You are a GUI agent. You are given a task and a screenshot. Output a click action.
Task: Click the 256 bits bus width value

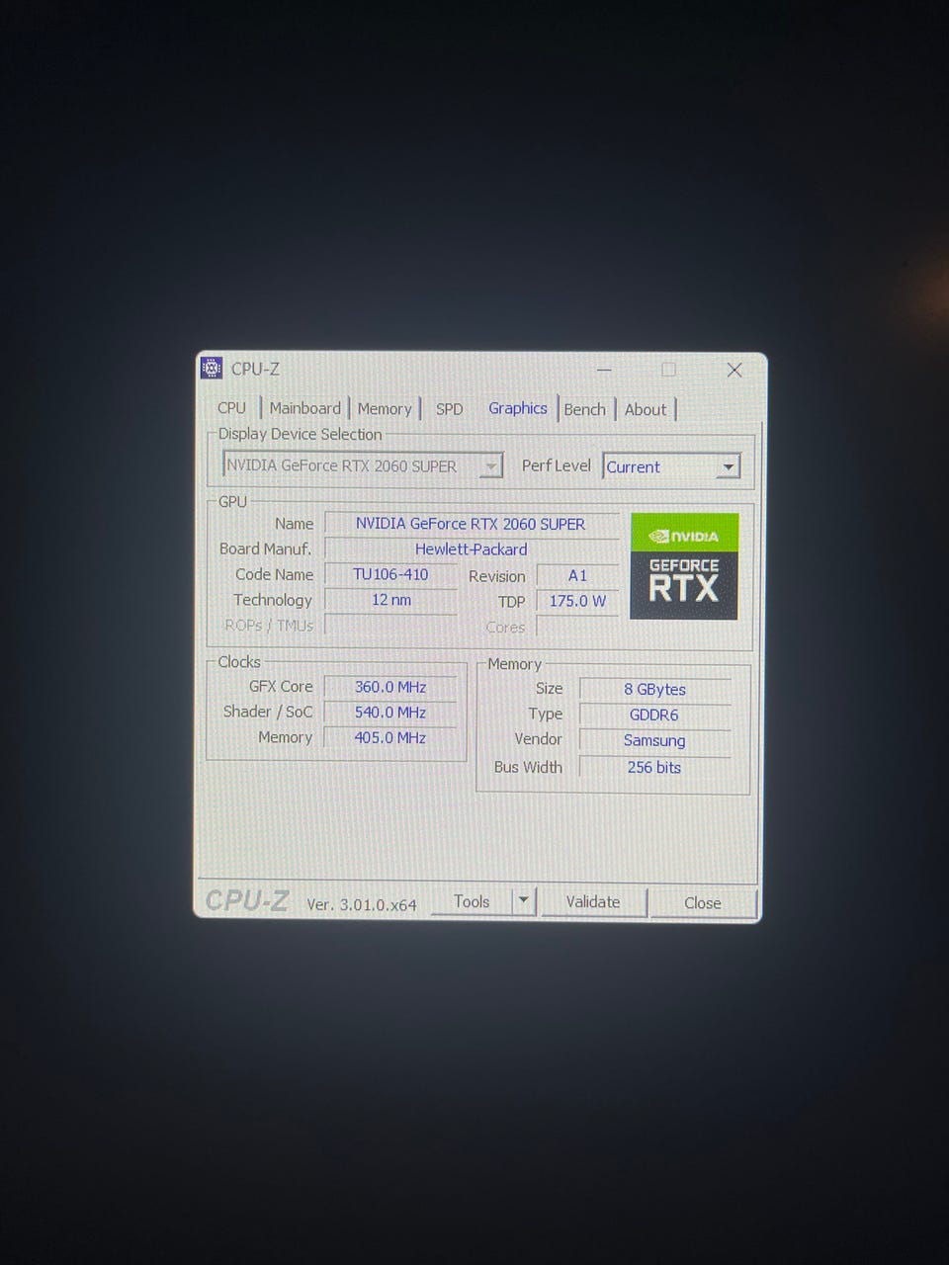click(x=654, y=767)
